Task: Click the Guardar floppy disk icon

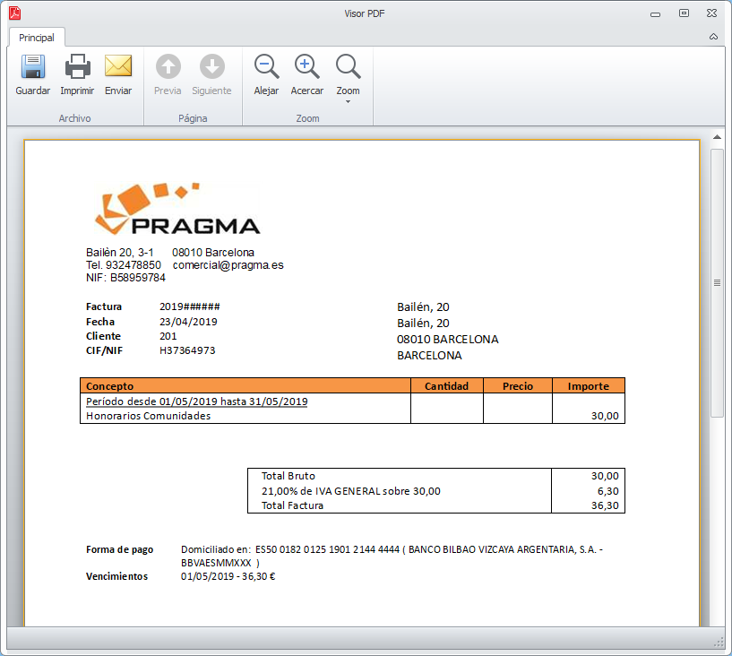Action: pyautogui.click(x=33, y=67)
